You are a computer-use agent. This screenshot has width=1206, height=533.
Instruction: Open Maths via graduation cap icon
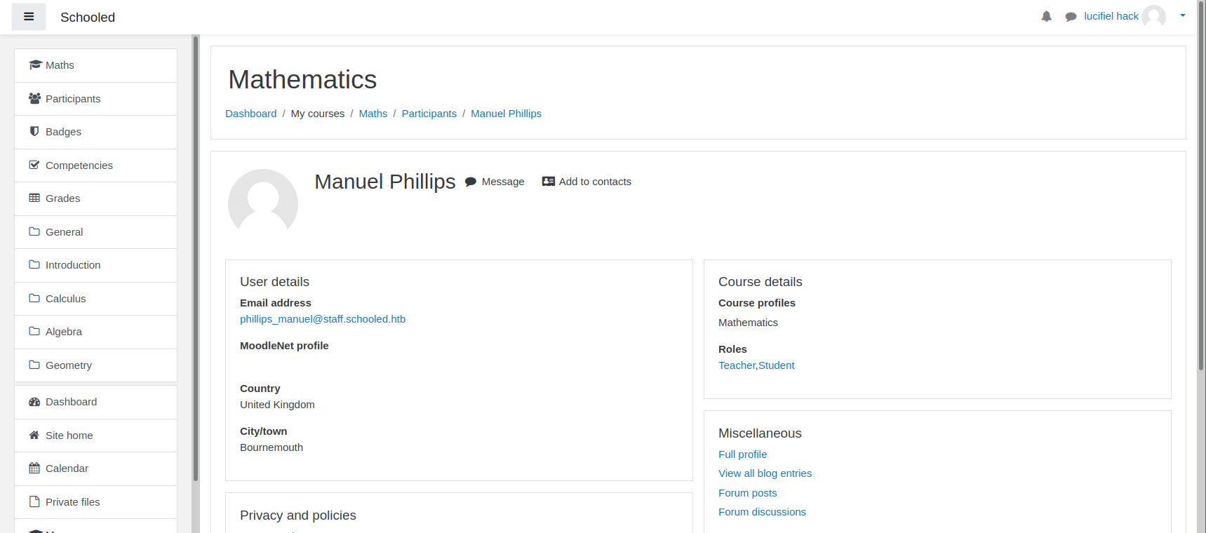pyautogui.click(x=35, y=65)
